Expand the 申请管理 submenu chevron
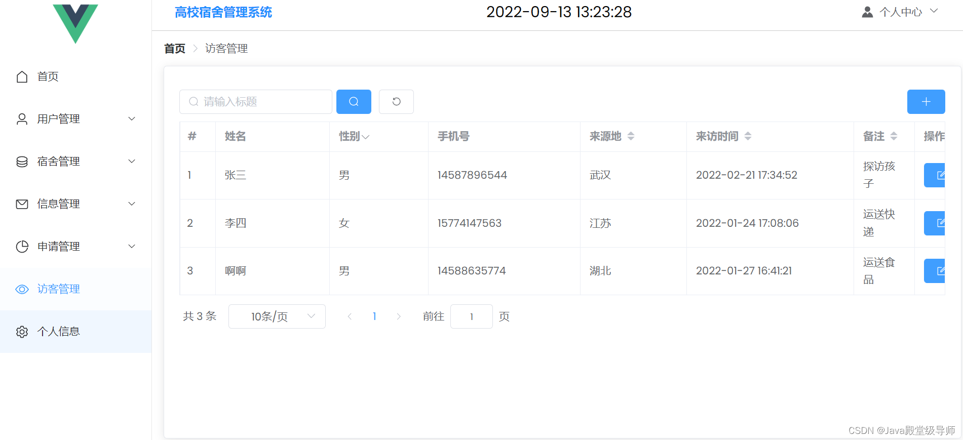963x440 pixels. coord(132,247)
